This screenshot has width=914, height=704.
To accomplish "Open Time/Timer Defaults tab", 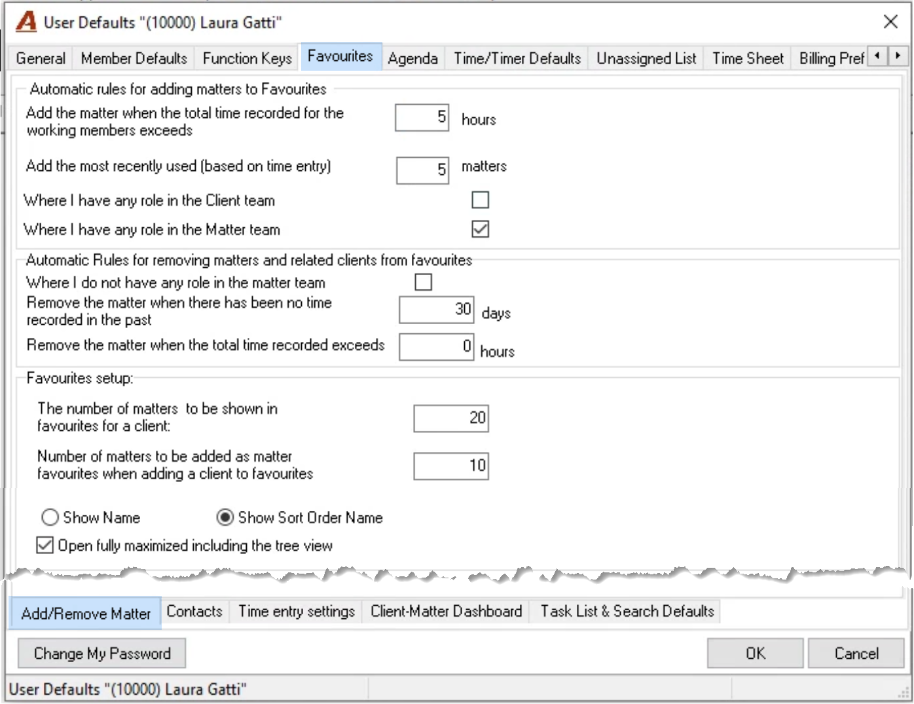I will [517, 58].
